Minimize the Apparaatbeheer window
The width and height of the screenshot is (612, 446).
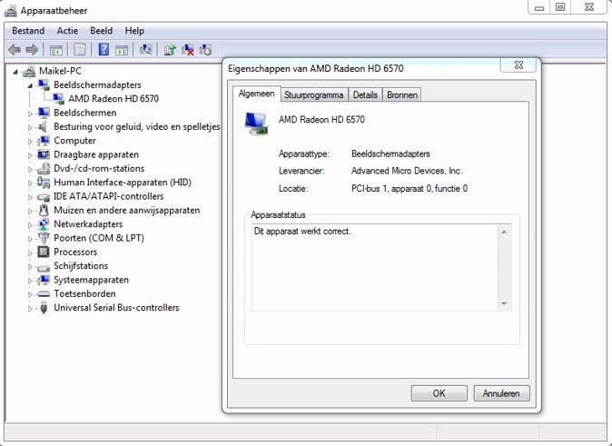[539, 7]
